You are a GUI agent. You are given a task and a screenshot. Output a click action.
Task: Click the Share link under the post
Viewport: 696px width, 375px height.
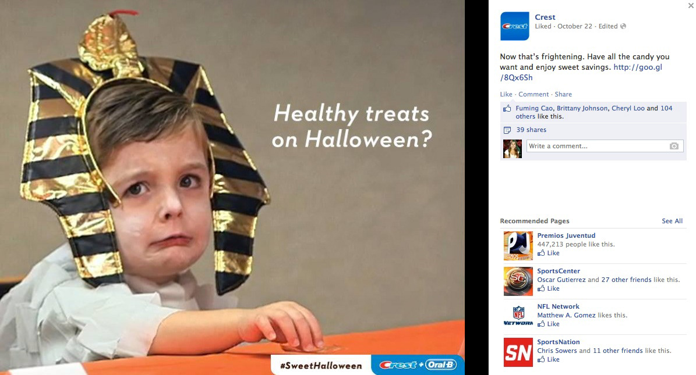(563, 94)
